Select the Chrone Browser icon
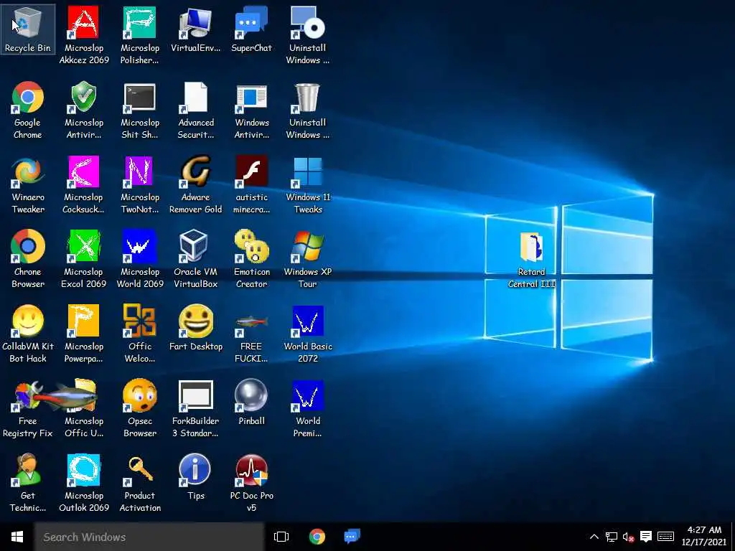The height and width of the screenshot is (551, 735). (28, 258)
